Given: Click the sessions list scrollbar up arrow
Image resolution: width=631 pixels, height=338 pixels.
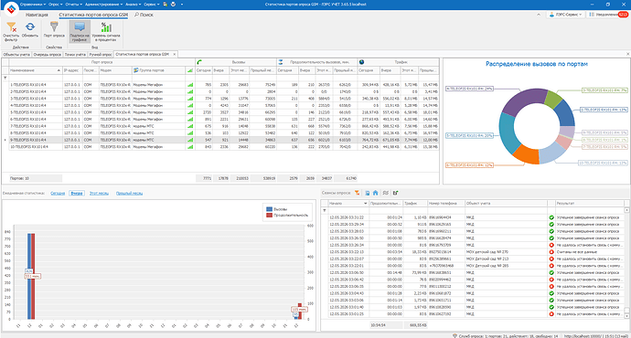Looking at the screenshot, I should point(626,210).
